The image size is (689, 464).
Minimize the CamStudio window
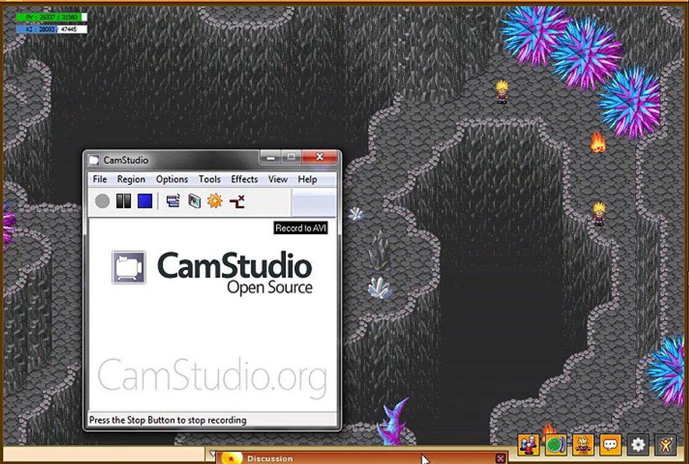click(271, 157)
